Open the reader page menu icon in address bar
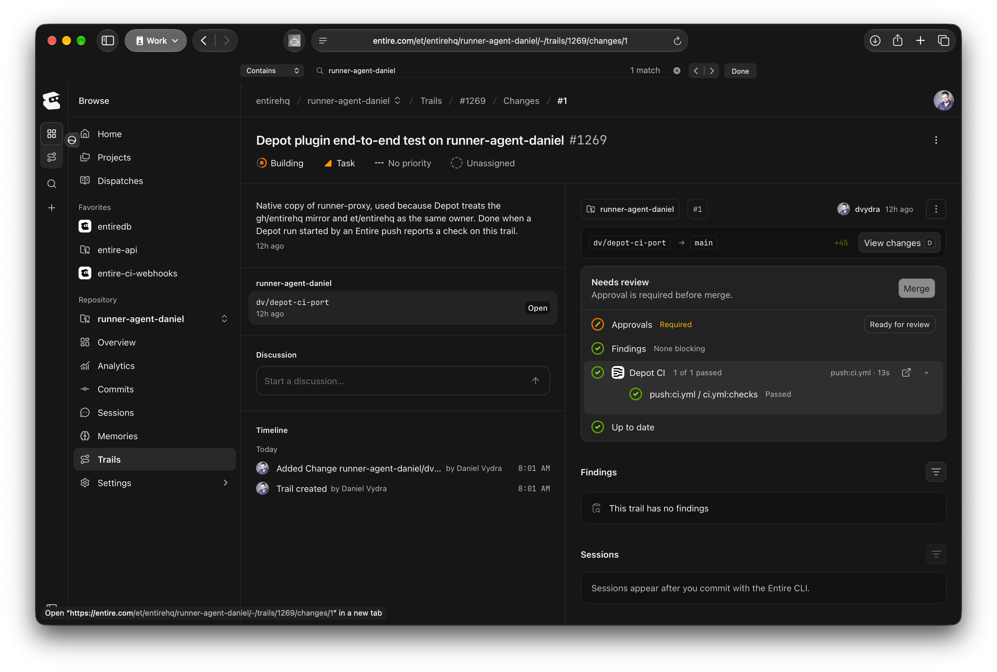The image size is (997, 672). pos(323,41)
